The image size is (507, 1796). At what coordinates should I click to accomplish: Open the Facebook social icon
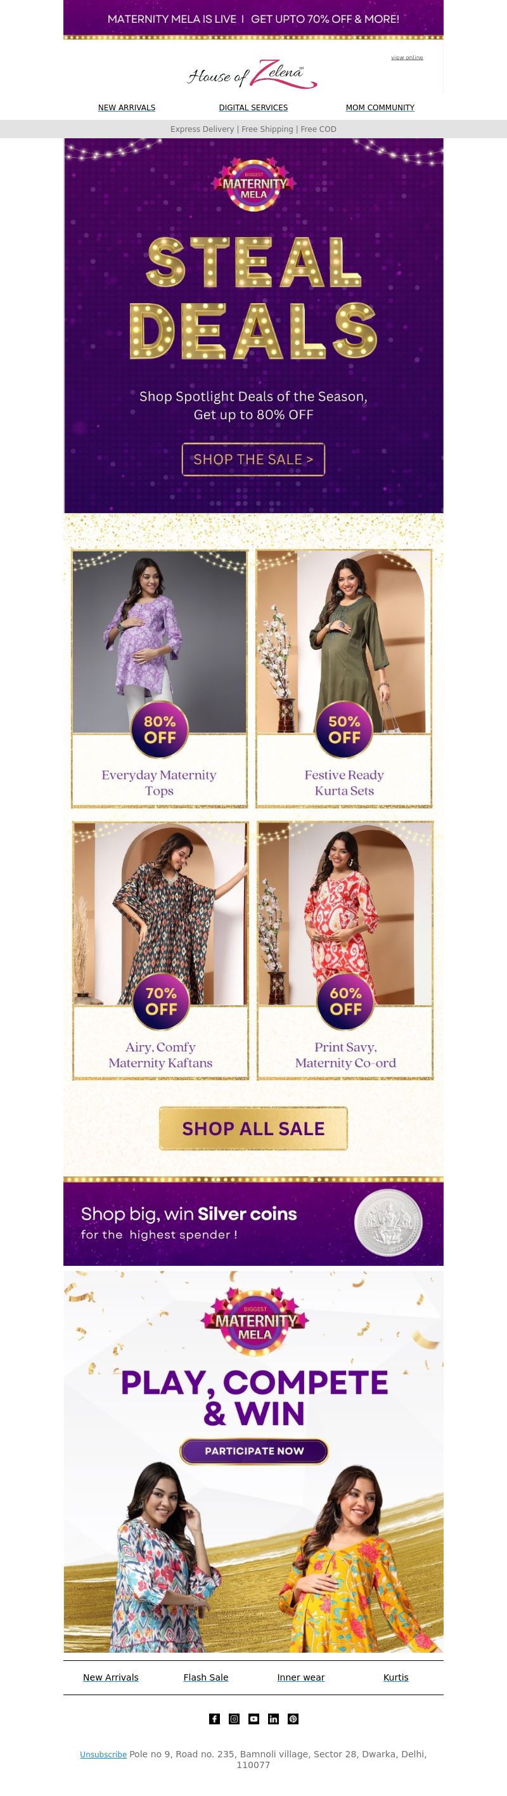[214, 1719]
